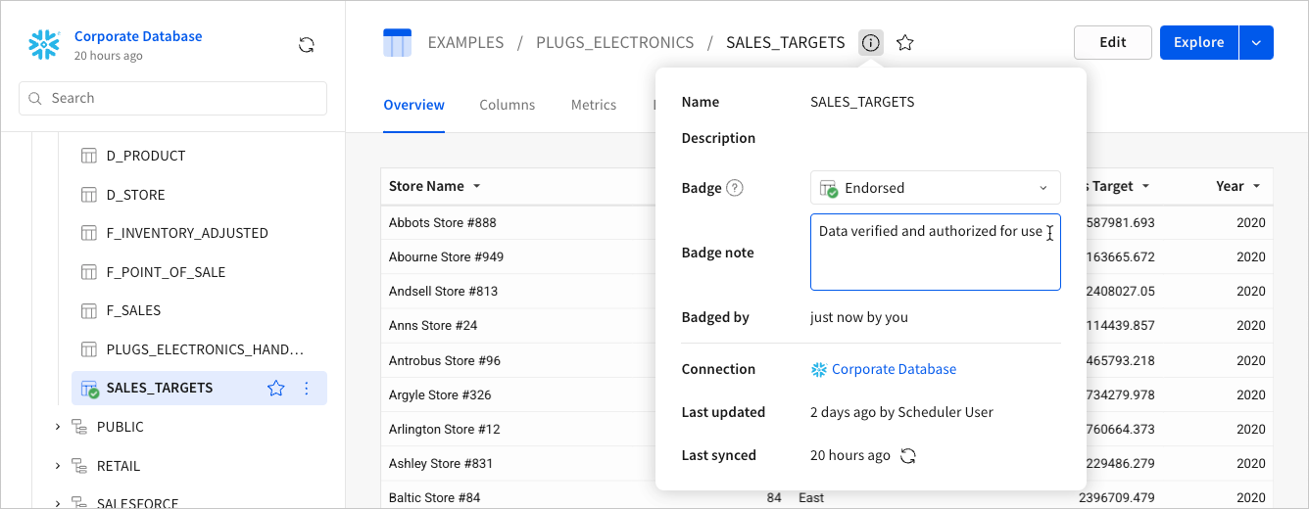Click the Arlington Store #12 cell
This screenshot has width=1309, height=509.
click(x=445, y=430)
